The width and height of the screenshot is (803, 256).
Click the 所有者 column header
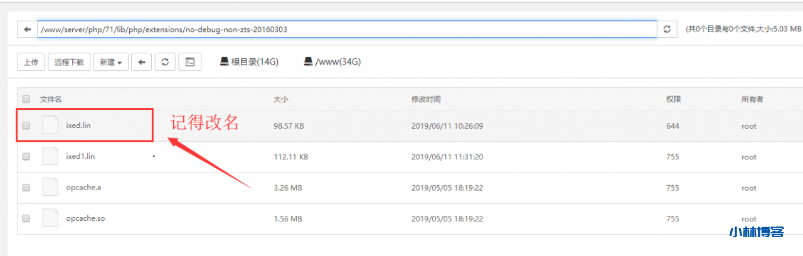pyautogui.click(x=752, y=99)
